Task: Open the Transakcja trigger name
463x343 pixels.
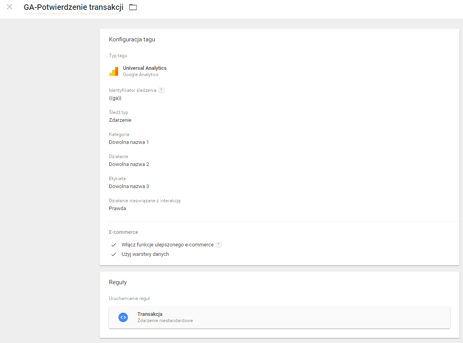Action: [150, 314]
